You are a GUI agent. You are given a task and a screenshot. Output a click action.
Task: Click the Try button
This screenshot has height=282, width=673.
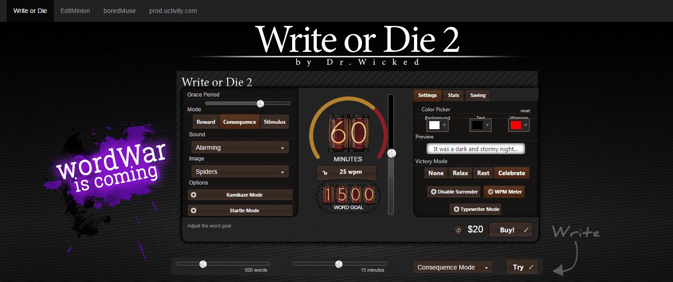(x=522, y=267)
